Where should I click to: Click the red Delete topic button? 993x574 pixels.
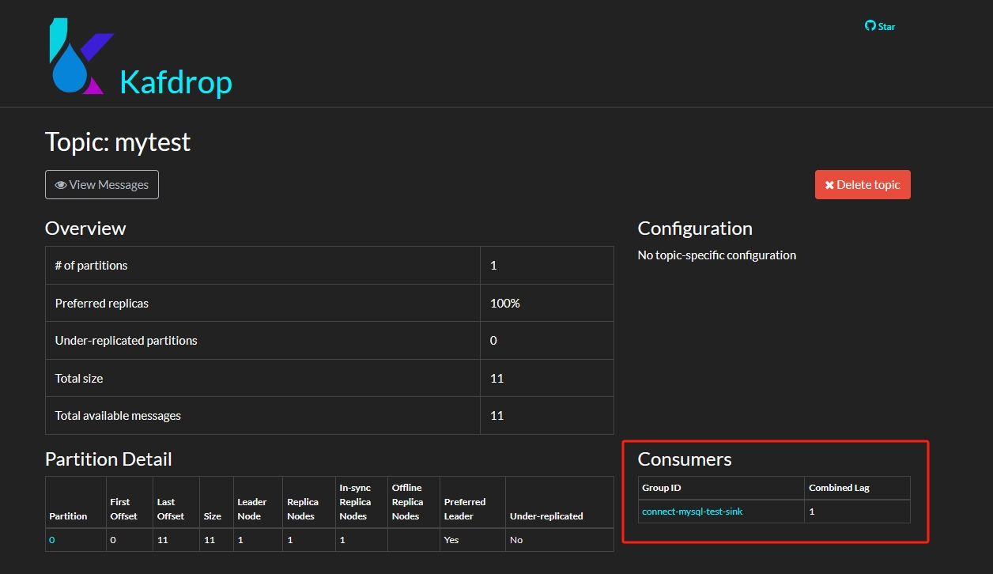coord(863,184)
